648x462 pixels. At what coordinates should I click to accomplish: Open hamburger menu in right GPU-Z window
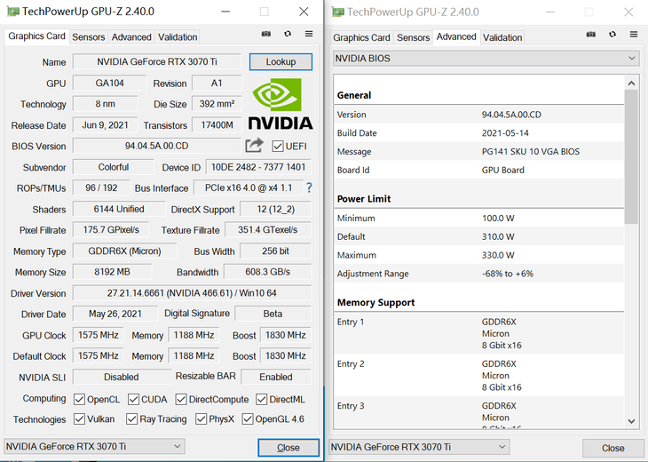[634, 35]
